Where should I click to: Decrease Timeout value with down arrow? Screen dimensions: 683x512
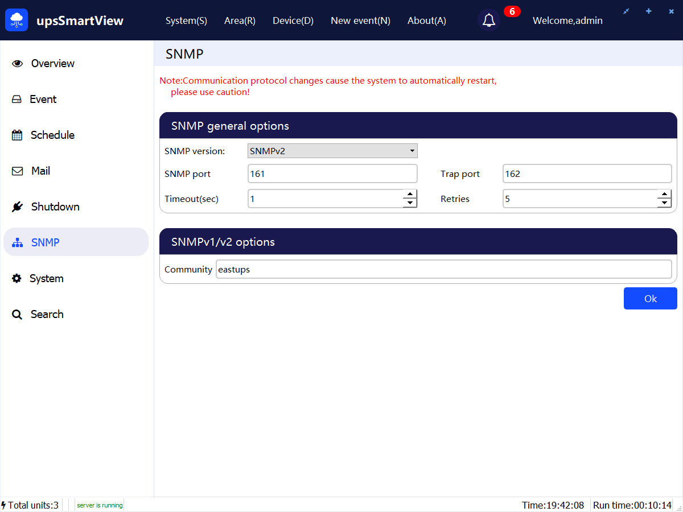coord(410,203)
